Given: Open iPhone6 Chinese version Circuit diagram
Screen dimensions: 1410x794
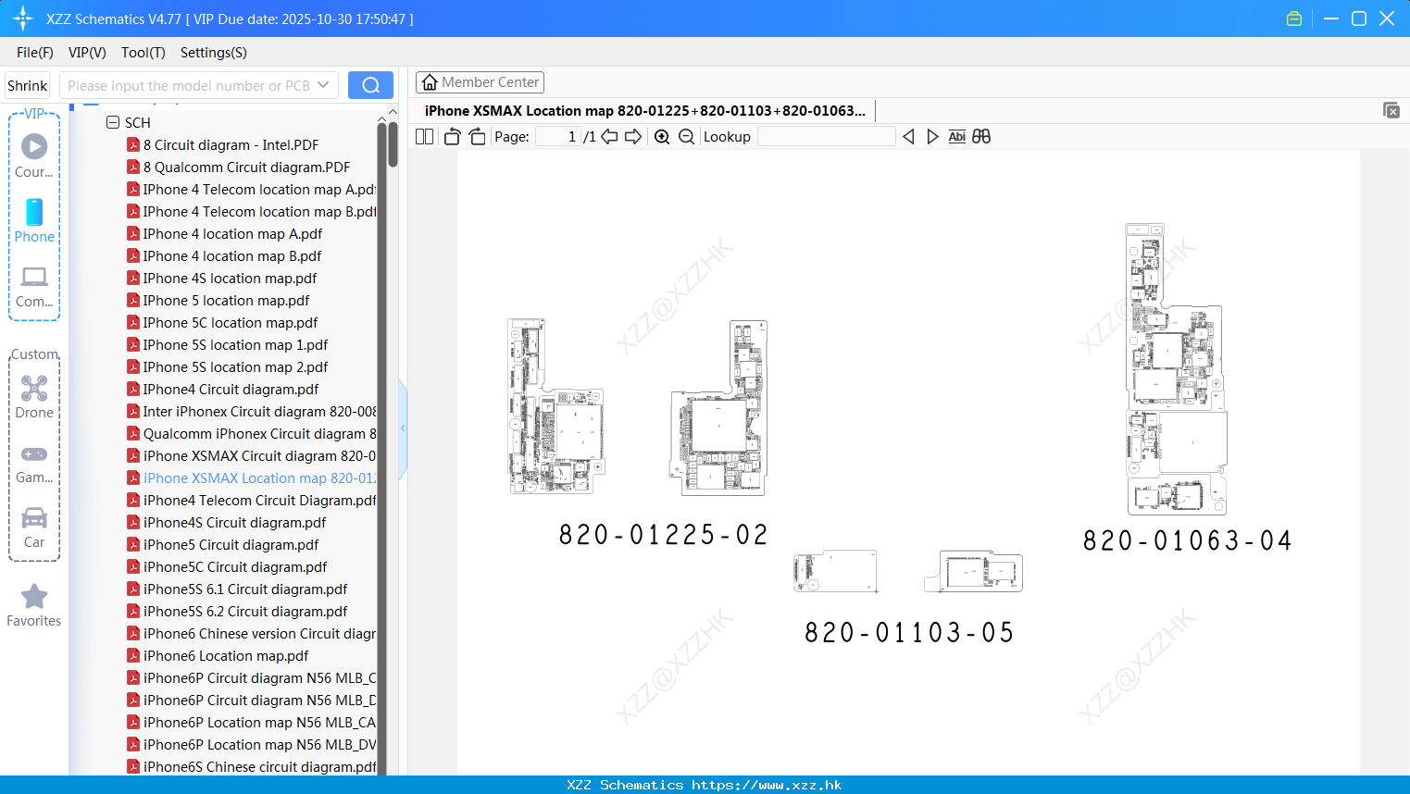Looking at the screenshot, I should click(251, 634).
